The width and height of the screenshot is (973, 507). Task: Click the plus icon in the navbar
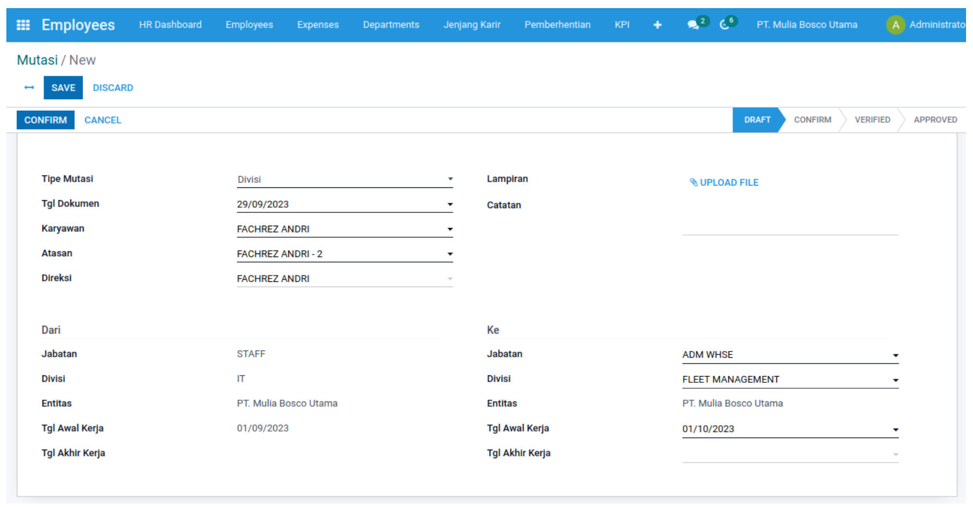tap(657, 25)
